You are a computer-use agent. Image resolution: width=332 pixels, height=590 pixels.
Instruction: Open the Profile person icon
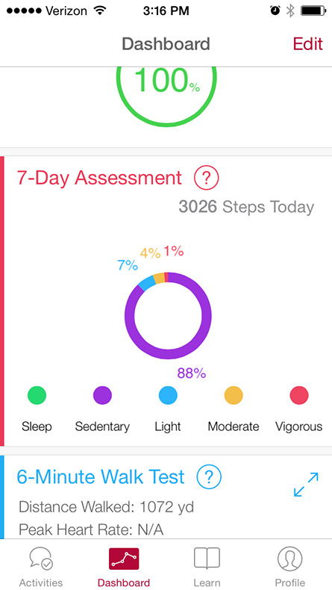click(290, 559)
